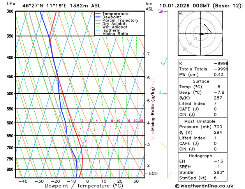Click the 300 hPa pressure label

click(11, 11)
